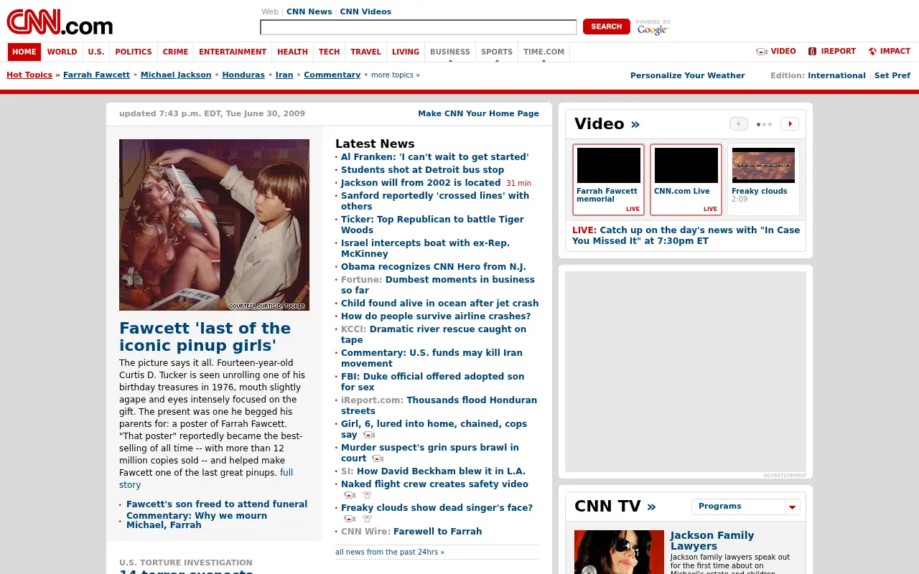The image size is (919, 574).
Task: Click video camera icon under 'Naked flight crew' story
Action: point(350,495)
